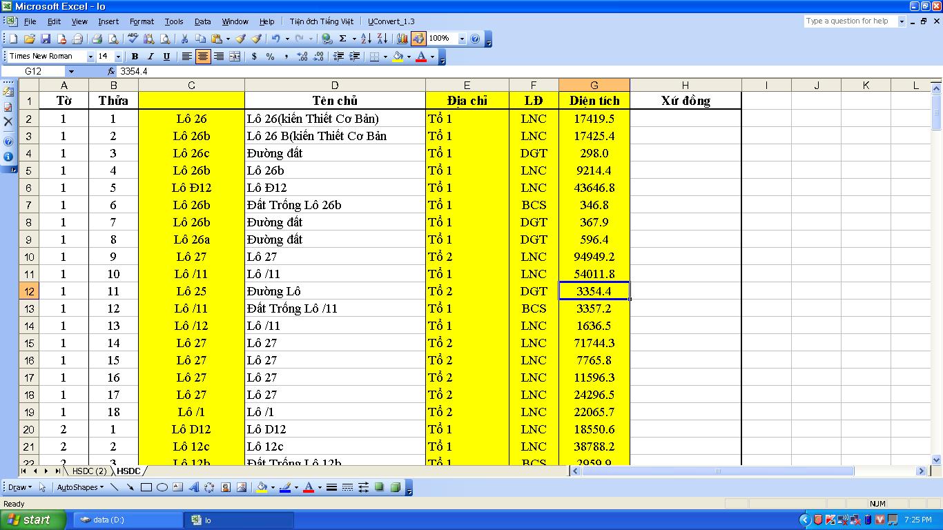Open the font size dropdown
The height and width of the screenshot is (530, 943).
coord(118,56)
